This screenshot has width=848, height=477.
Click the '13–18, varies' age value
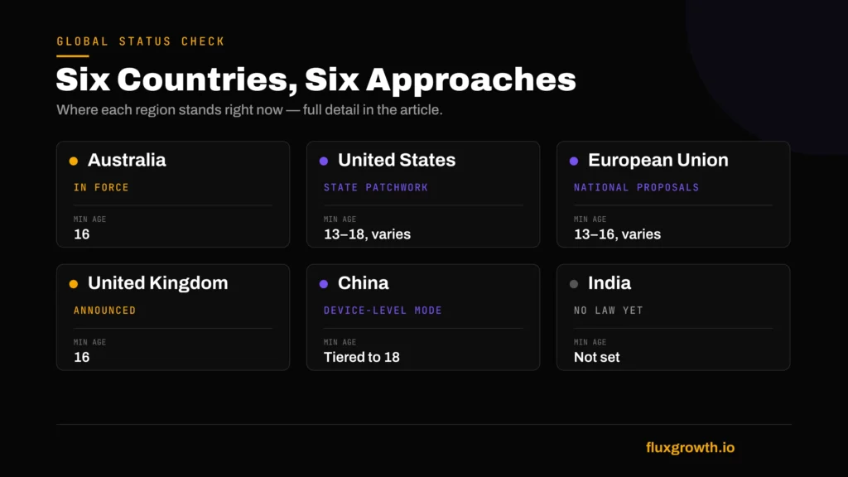tap(367, 234)
